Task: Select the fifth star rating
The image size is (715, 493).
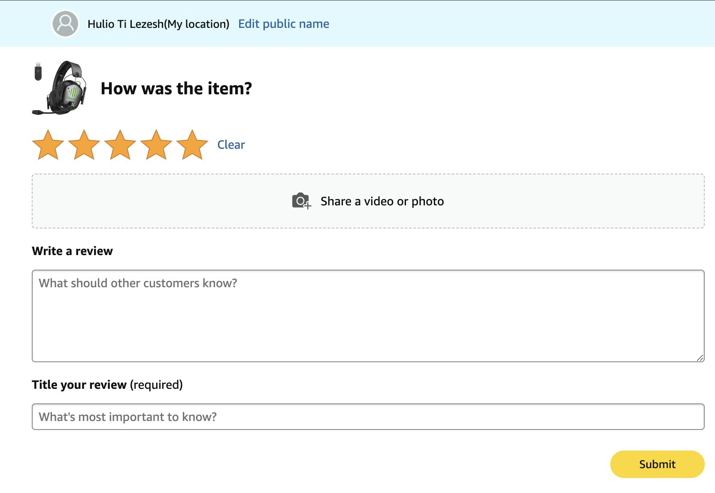Action: click(x=192, y=145)
